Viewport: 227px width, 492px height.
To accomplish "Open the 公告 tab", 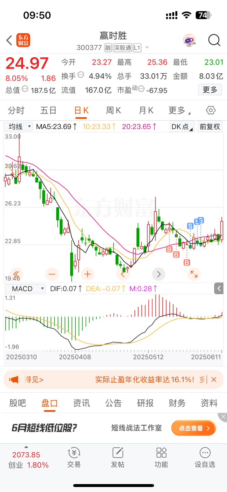I will tap(113, 403).
